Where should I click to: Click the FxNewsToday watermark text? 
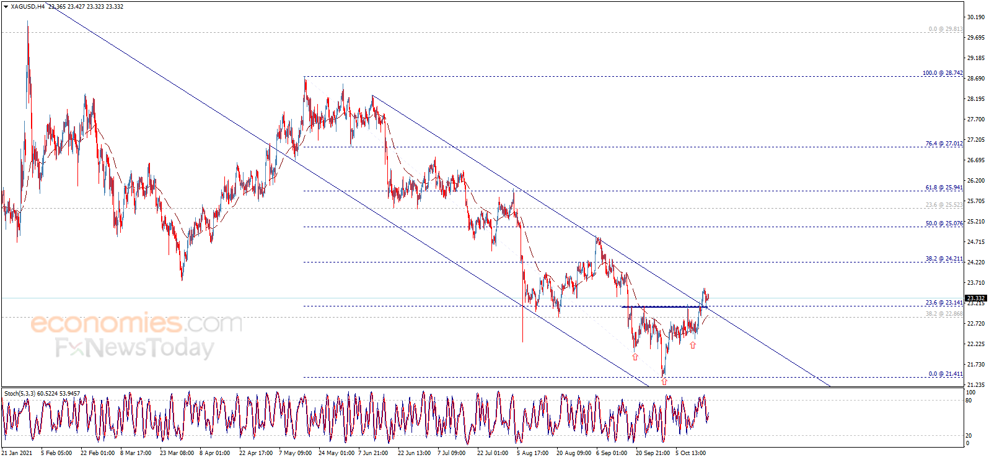[x=134, y=348]
